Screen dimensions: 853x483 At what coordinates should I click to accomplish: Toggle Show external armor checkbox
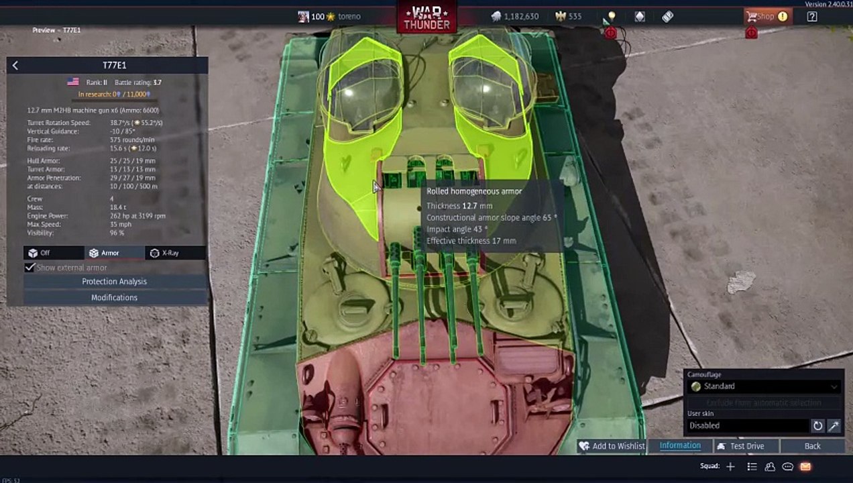(30, 268)
